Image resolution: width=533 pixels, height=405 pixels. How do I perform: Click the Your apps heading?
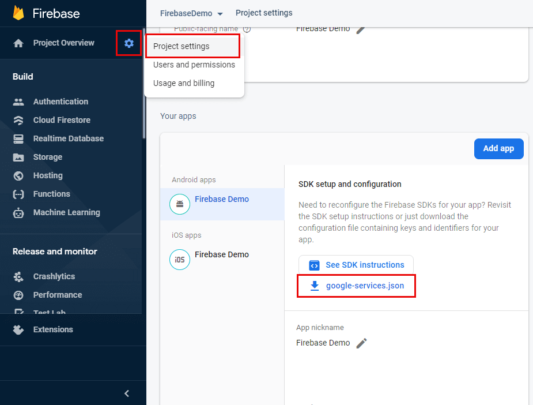coord(178,116)
